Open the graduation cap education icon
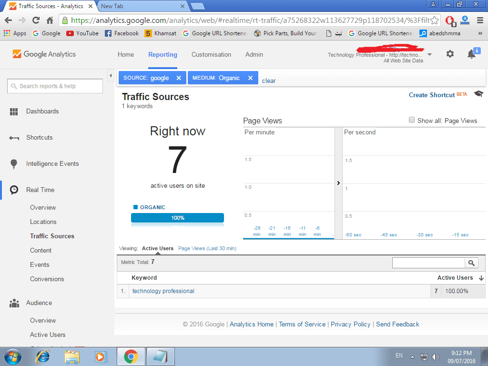This screenshot has width=488, height=366. click(x=478, y=94)
